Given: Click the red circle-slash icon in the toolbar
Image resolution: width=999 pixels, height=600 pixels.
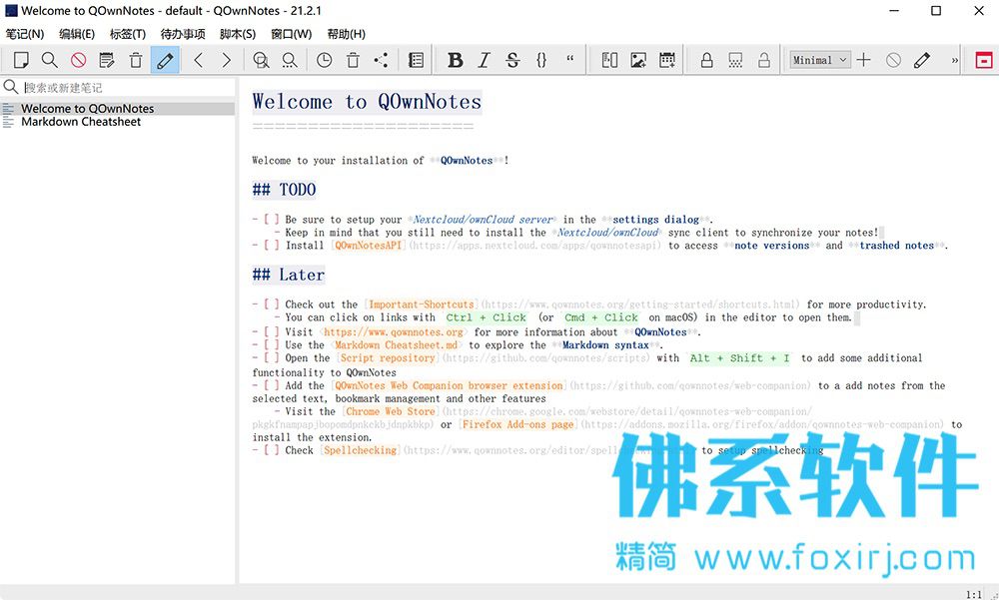Looking at the screenshot, I should point(78,60).
